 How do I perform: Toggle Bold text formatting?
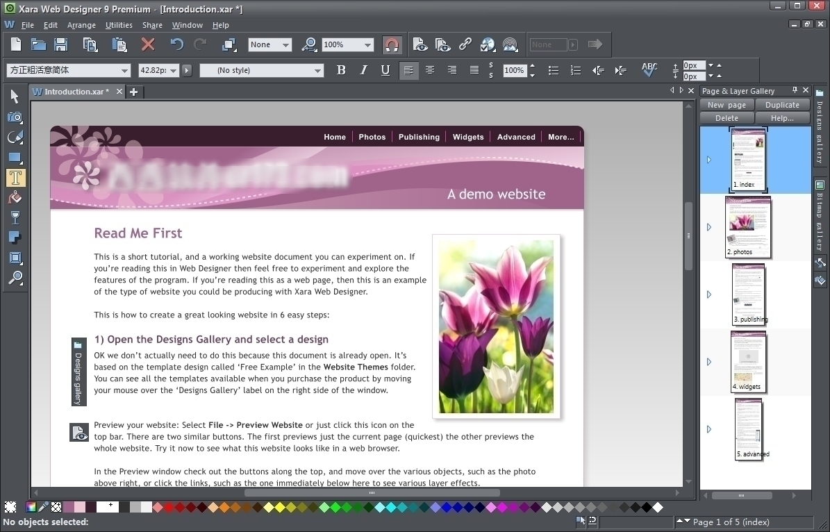click(341, 70)
